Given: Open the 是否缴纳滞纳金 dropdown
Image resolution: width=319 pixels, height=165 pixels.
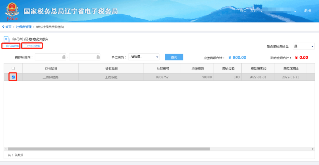Looking at the screenshot, I should pos(304,46).
